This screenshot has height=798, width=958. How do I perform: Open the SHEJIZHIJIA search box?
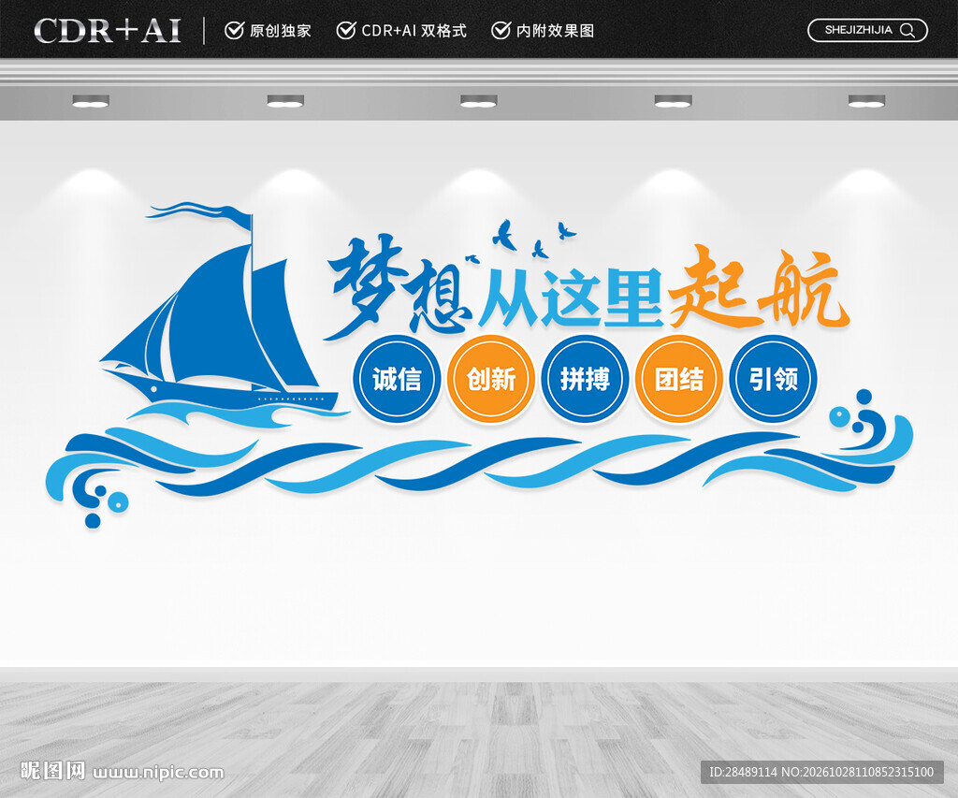coord(867,31)
